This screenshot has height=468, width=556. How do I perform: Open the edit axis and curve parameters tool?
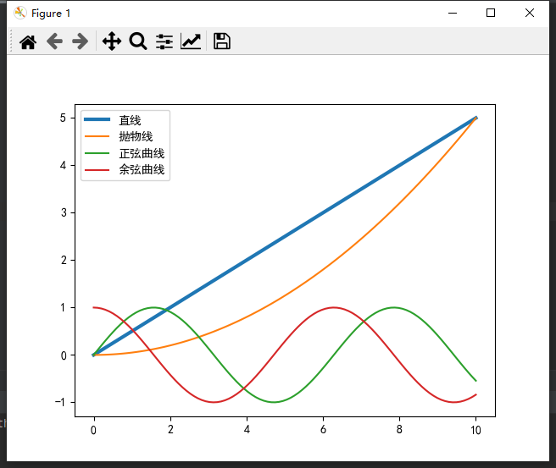click(x=191, y=41)
